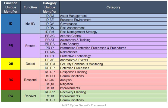
Task: Select the Recover function cell
Action: click(30, 96)
